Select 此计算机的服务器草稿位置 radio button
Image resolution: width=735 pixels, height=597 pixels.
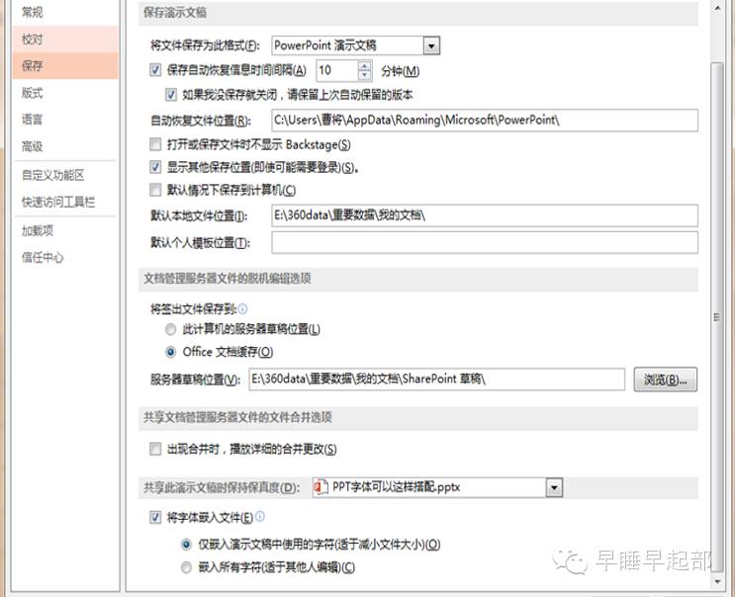[170, 329]
